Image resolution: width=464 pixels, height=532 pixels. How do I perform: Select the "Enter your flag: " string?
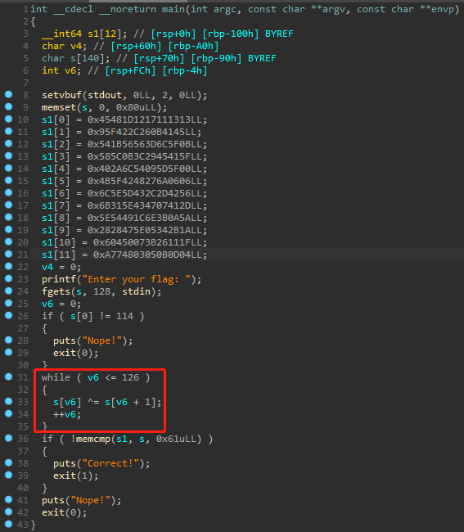pos(136,279)
